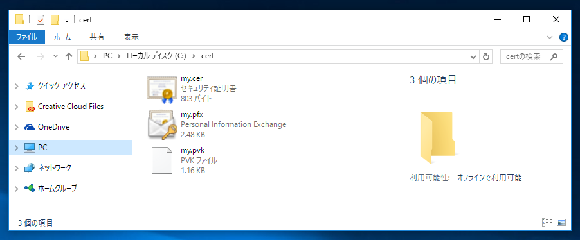Open dropdown arrow after ローカル ディスク (C:) breadcrumb
The width and height of the screenshot is (580, 240).
click(194, 56)
